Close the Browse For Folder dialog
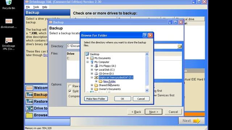 [x=150, y=35]
